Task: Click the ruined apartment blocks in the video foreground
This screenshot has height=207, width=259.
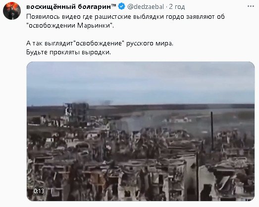Action: (141, 175)
